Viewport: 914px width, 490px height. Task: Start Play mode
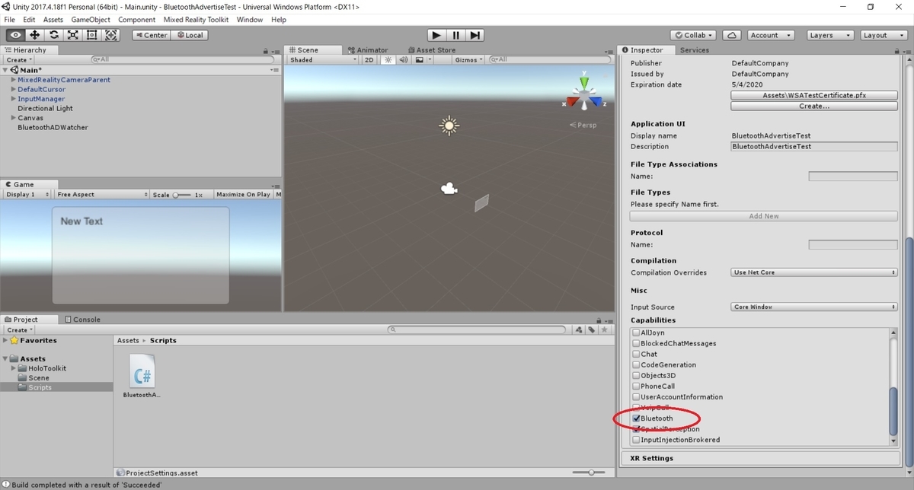[x=436, y=35]
